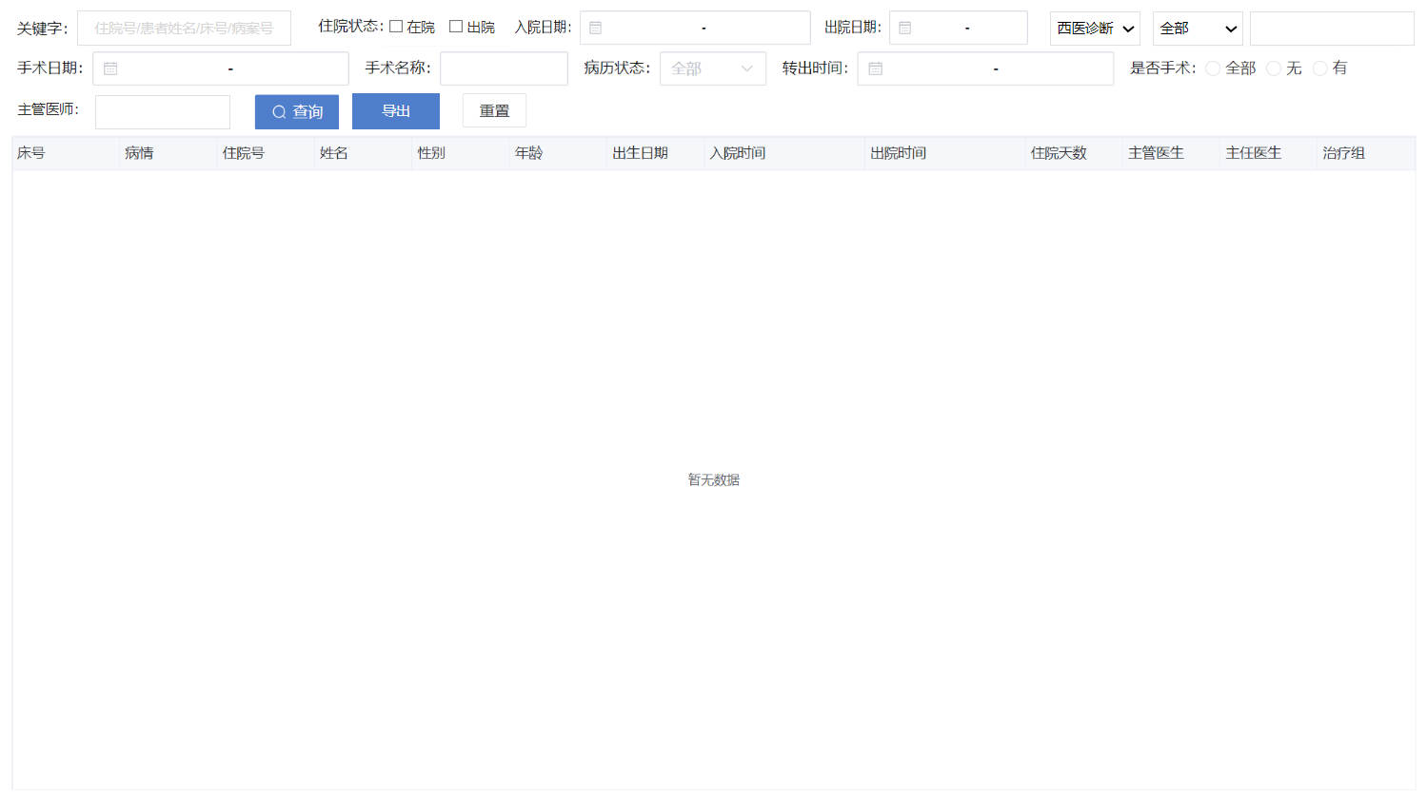Select 无 radio for 是否手术
Screen dimensions: 1427x800
click(x=1274, y=68)
